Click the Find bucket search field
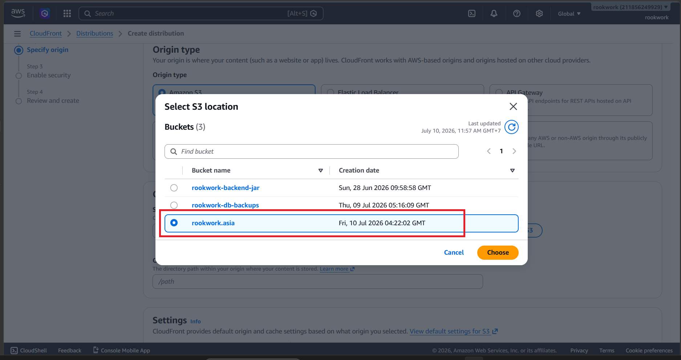Screen dimensions: 681x360 312,151
